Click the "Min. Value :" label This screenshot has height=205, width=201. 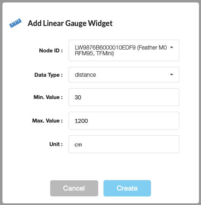[x=48, y=97]
